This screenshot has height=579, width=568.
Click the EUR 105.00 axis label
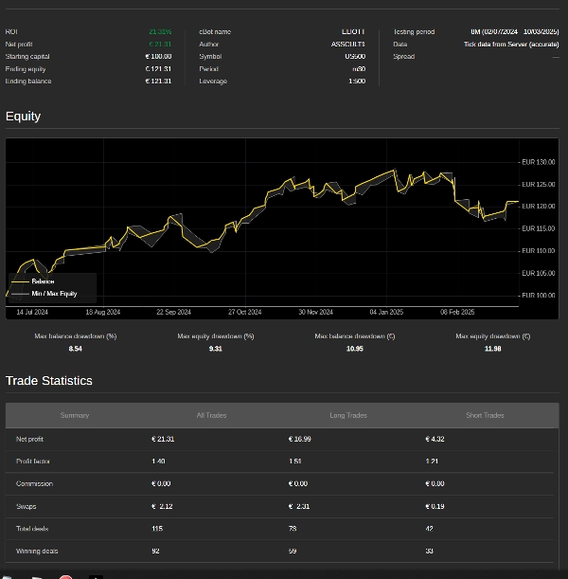[538, 273]
